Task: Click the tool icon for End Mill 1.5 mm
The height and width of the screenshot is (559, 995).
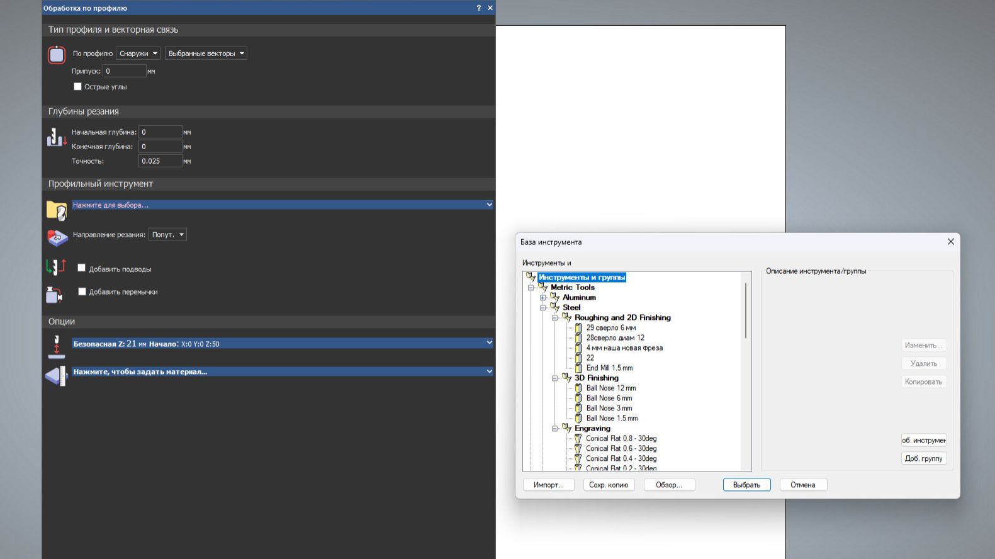Action: tap(578, 368)
